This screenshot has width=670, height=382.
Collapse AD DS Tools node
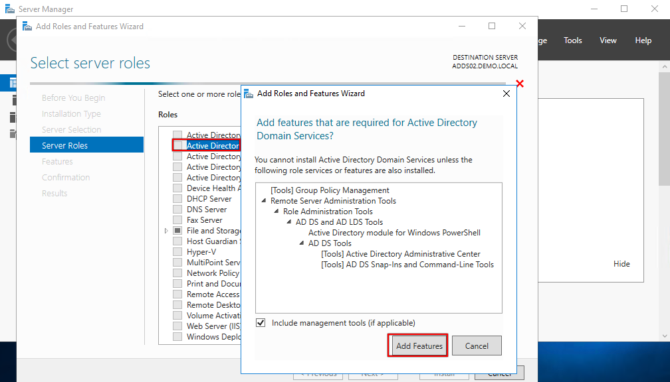[x=302, y=243]
